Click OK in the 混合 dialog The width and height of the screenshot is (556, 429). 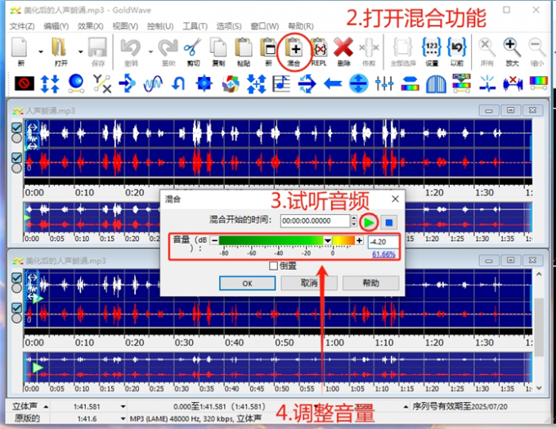click(x=247, y=284)
